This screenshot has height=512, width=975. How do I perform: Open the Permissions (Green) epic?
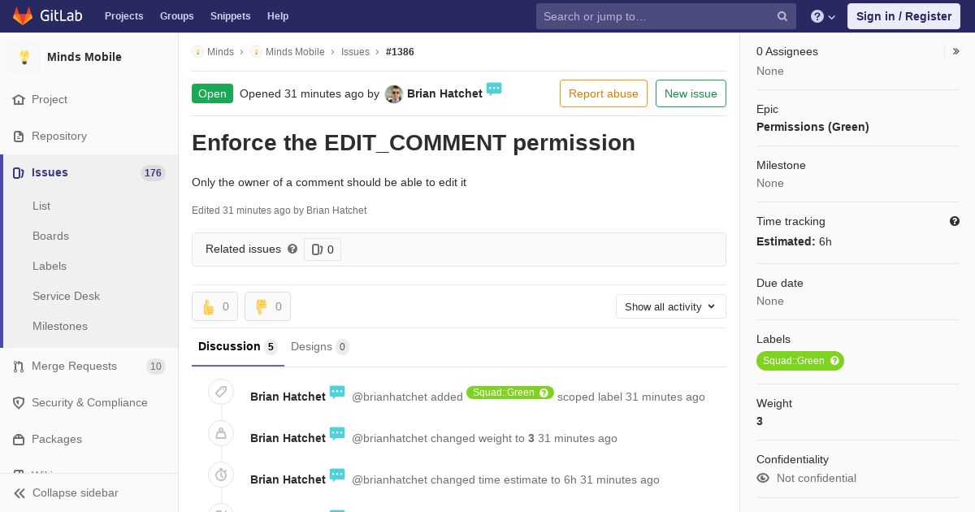pos(812,127)
